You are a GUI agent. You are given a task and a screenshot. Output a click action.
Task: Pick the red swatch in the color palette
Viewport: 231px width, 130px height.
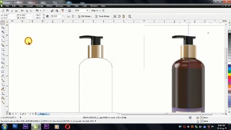[230, 78]
